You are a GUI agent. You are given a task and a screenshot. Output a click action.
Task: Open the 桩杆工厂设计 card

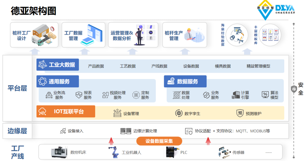coord(34,35)
